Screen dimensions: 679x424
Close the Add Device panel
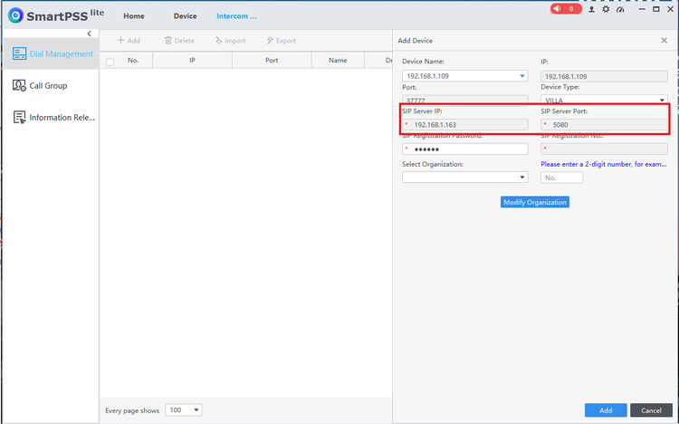(x=664, y=41)
